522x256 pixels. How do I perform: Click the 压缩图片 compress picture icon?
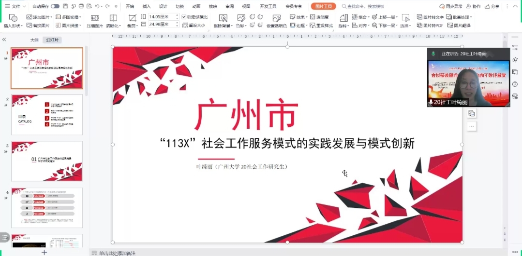point(95,18)
